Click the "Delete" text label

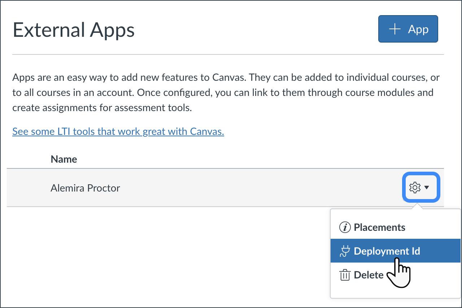pyautogui.click(x=369, y=275)
